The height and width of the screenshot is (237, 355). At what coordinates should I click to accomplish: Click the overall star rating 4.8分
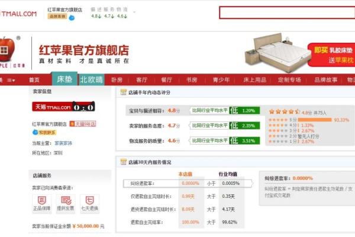tap(298, 112)
